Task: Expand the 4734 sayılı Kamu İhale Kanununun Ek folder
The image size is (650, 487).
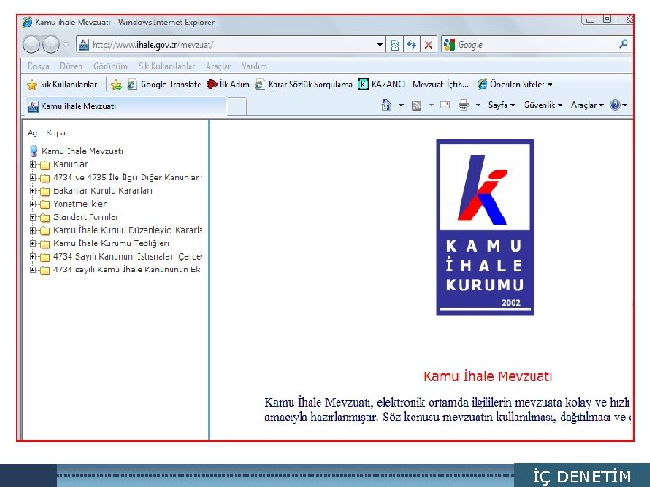Action: (32, 270)
